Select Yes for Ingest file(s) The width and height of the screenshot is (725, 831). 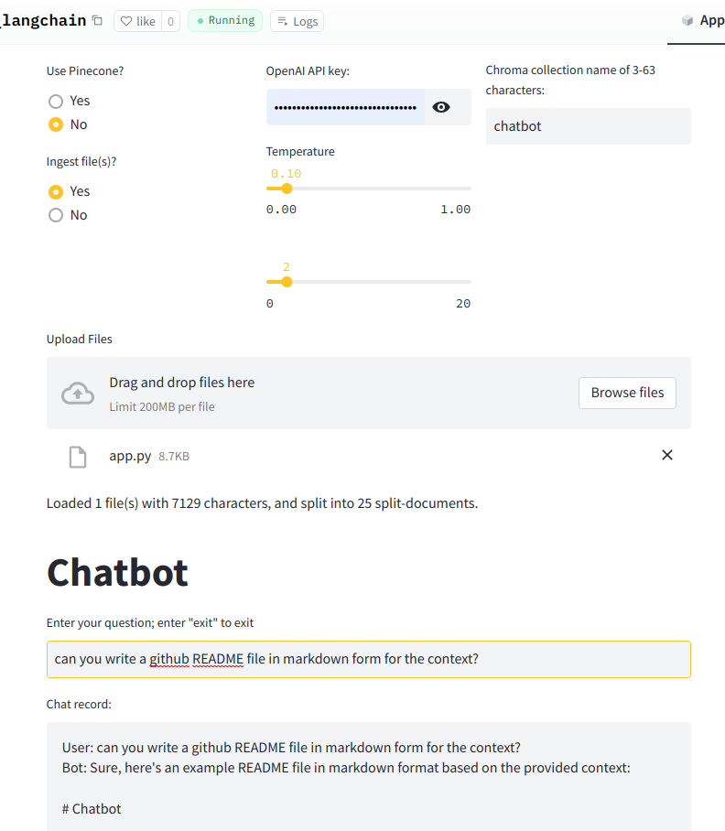click(x=56, y=191)
